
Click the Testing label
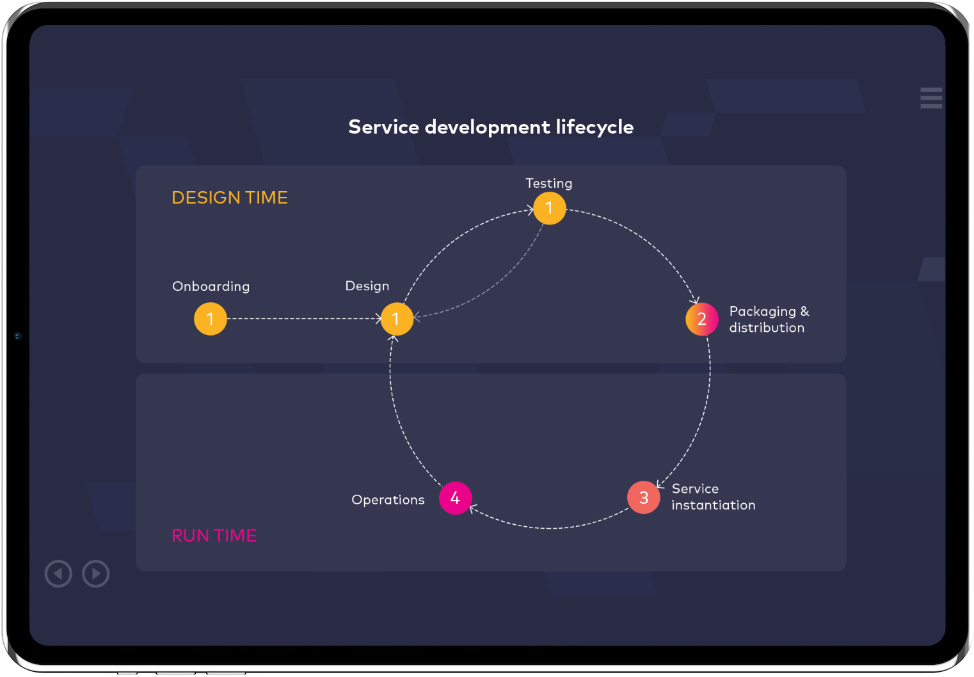click(x=548, y=183)
